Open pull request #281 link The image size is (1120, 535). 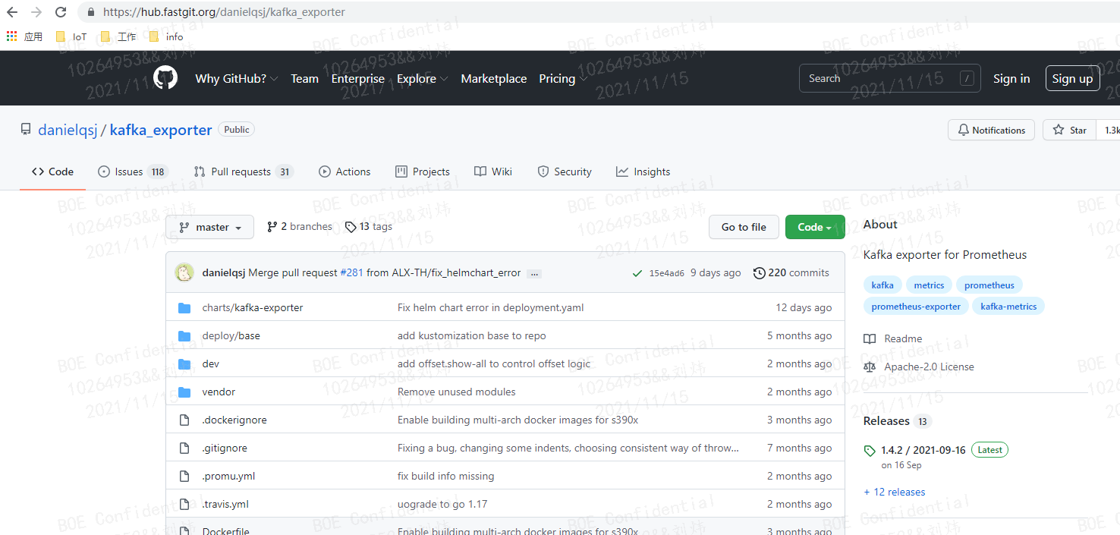[351, 272]
